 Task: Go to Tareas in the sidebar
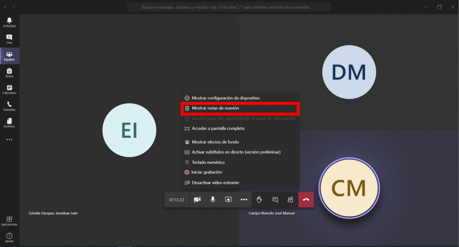click(9, 72)
